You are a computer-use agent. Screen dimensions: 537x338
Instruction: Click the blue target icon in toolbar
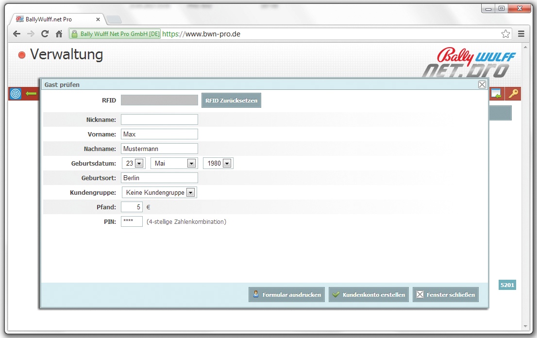click(16, 94)
